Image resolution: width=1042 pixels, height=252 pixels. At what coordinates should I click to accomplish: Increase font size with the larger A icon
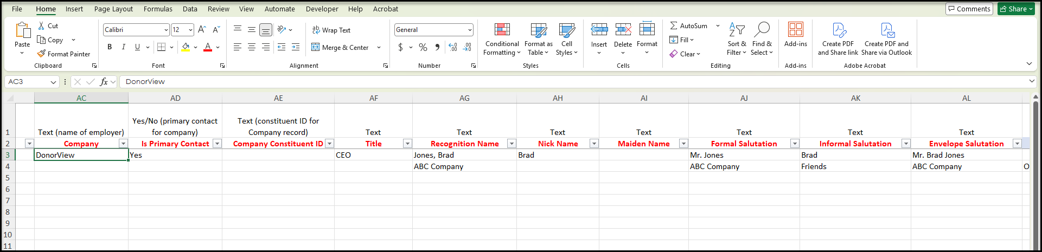pos(202,30)
